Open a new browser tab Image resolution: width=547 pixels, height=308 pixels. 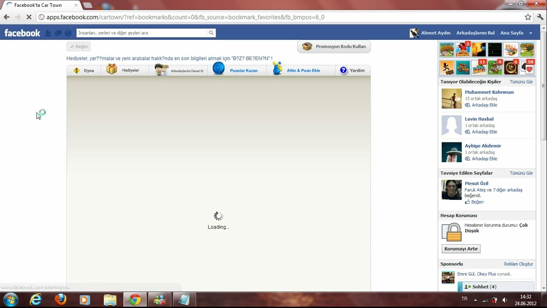pos(88,5)
